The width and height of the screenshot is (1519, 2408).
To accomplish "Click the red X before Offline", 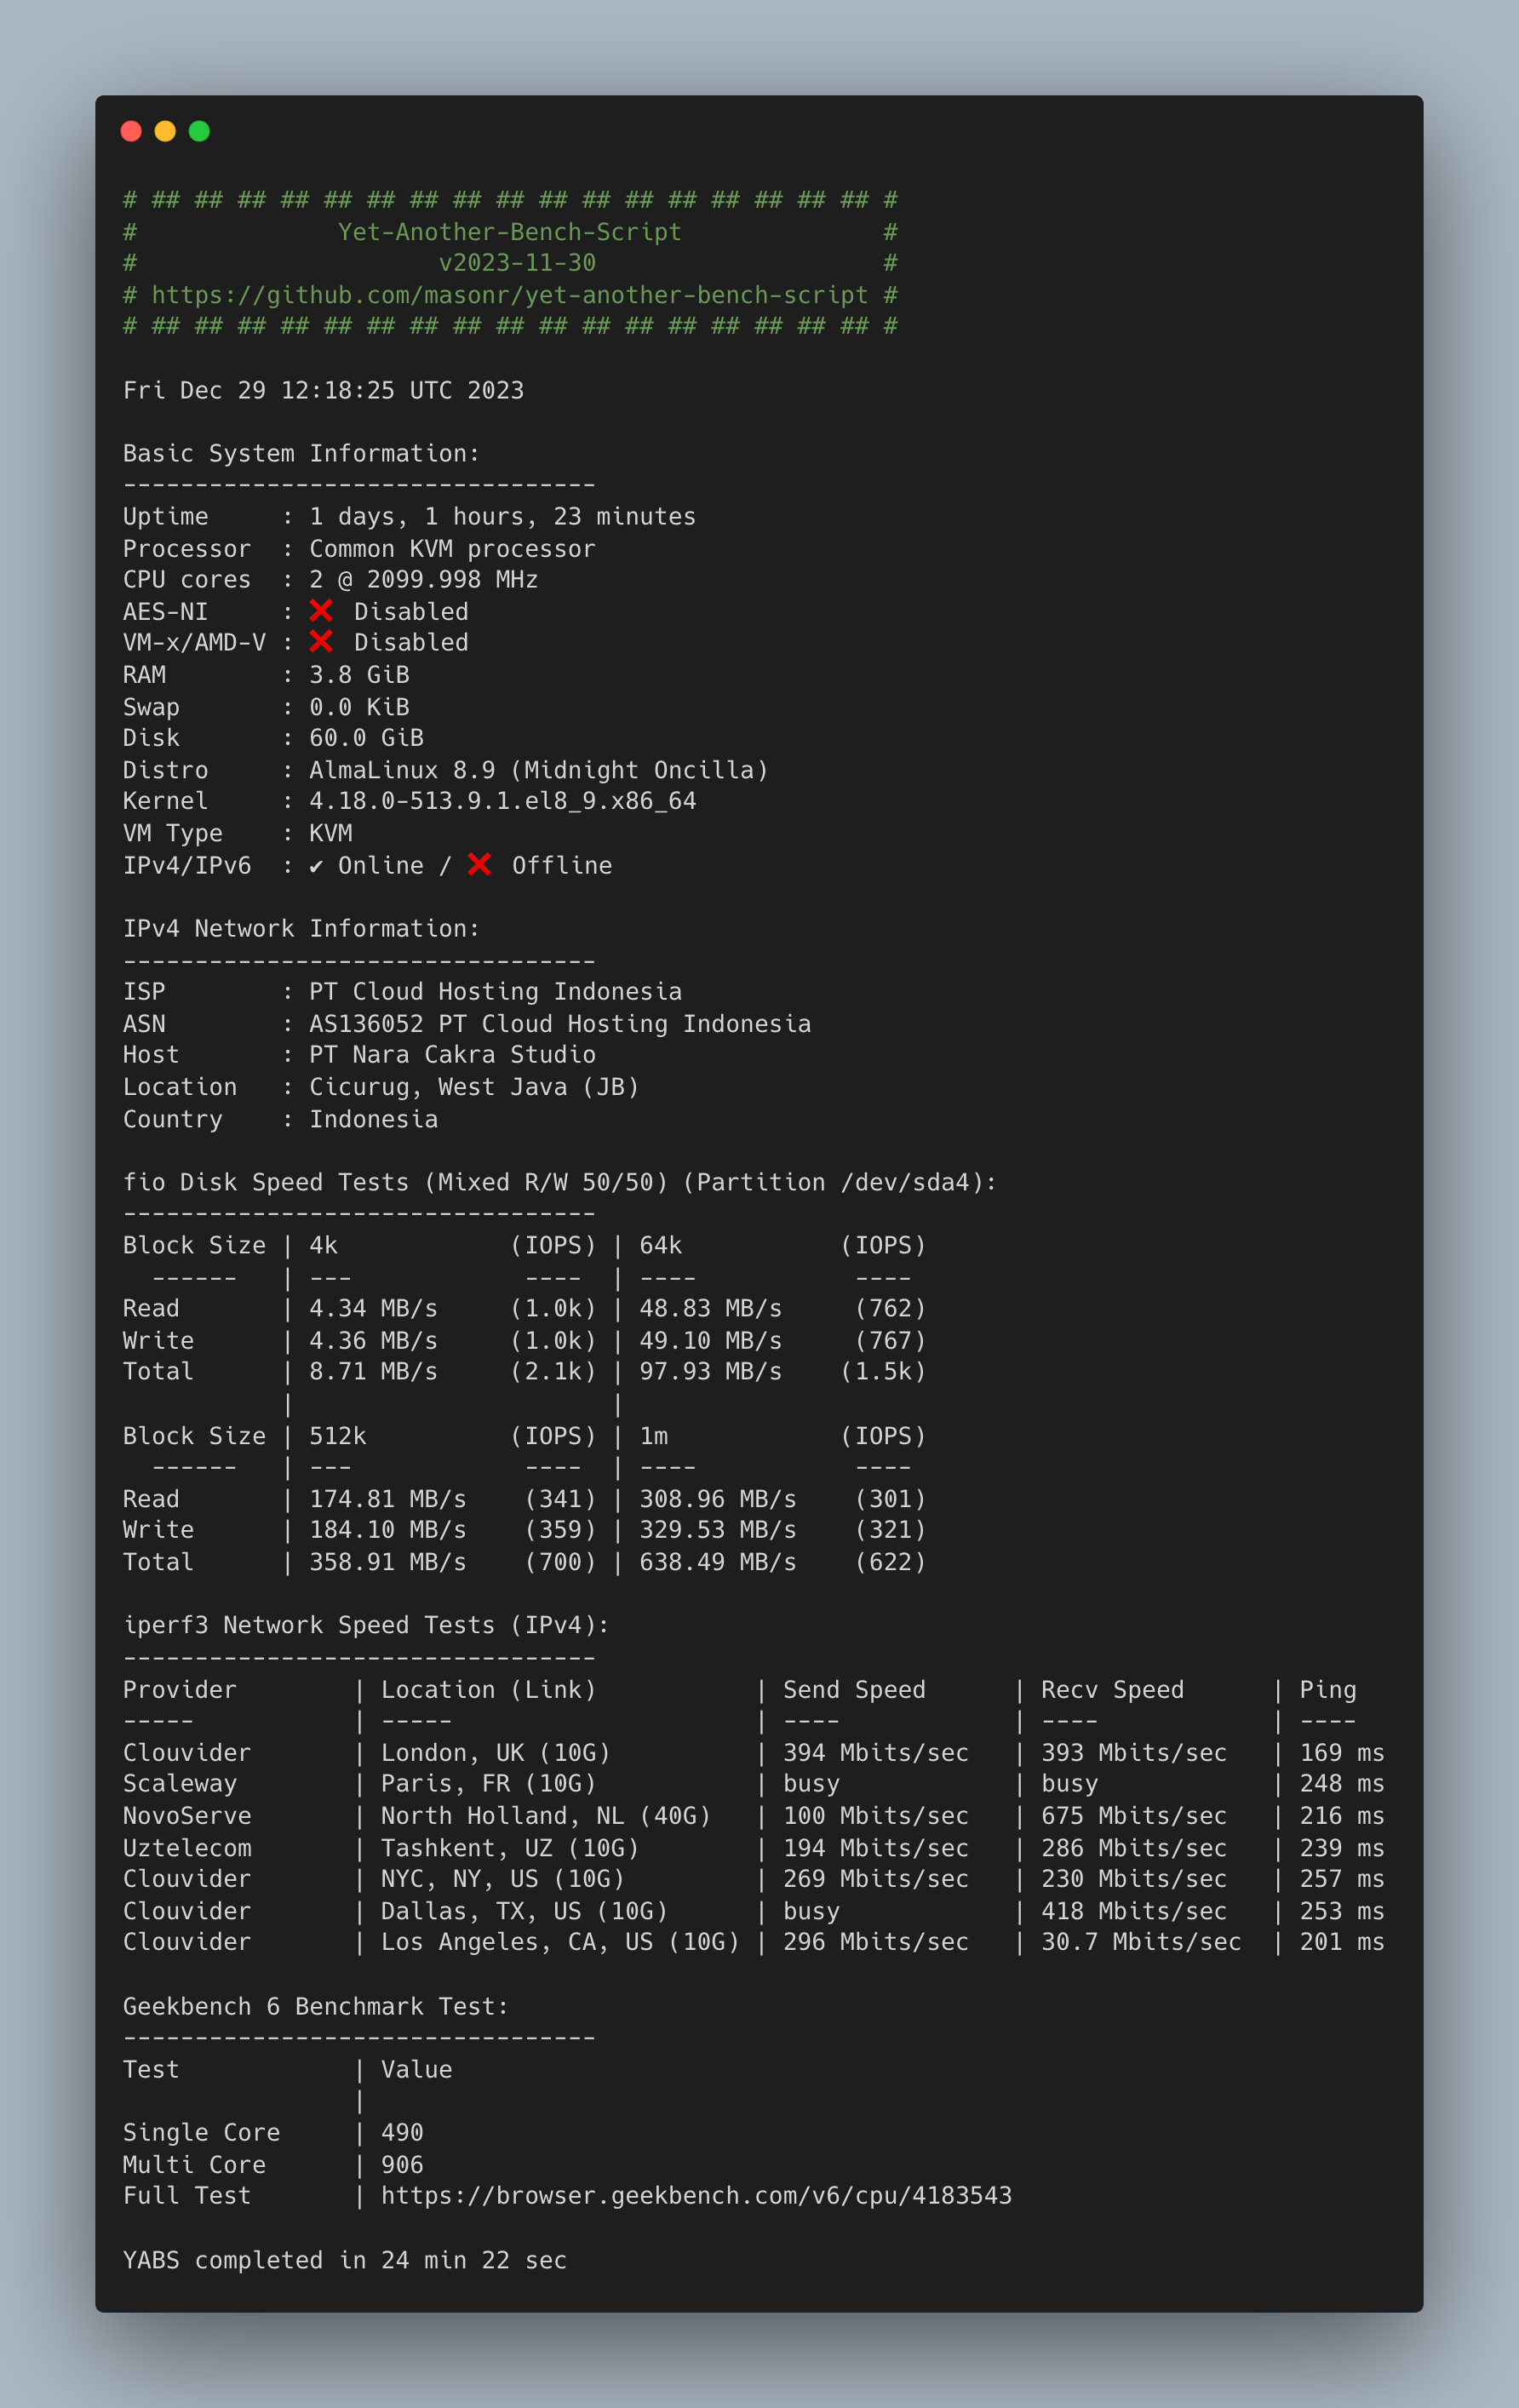I will coord(479,864).
